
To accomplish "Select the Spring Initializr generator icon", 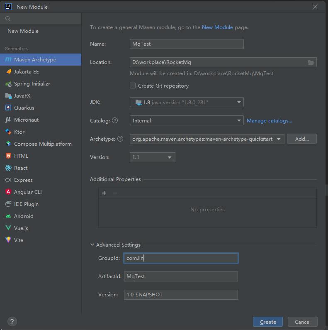I will pos(8,84).
